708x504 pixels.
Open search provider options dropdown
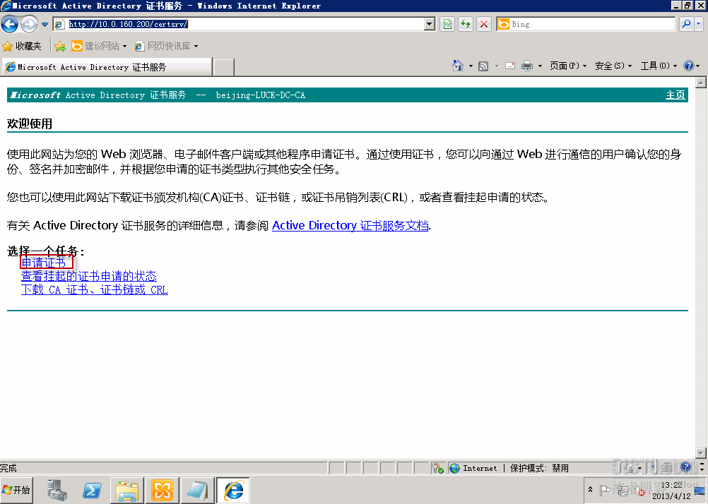pos(699,24)
